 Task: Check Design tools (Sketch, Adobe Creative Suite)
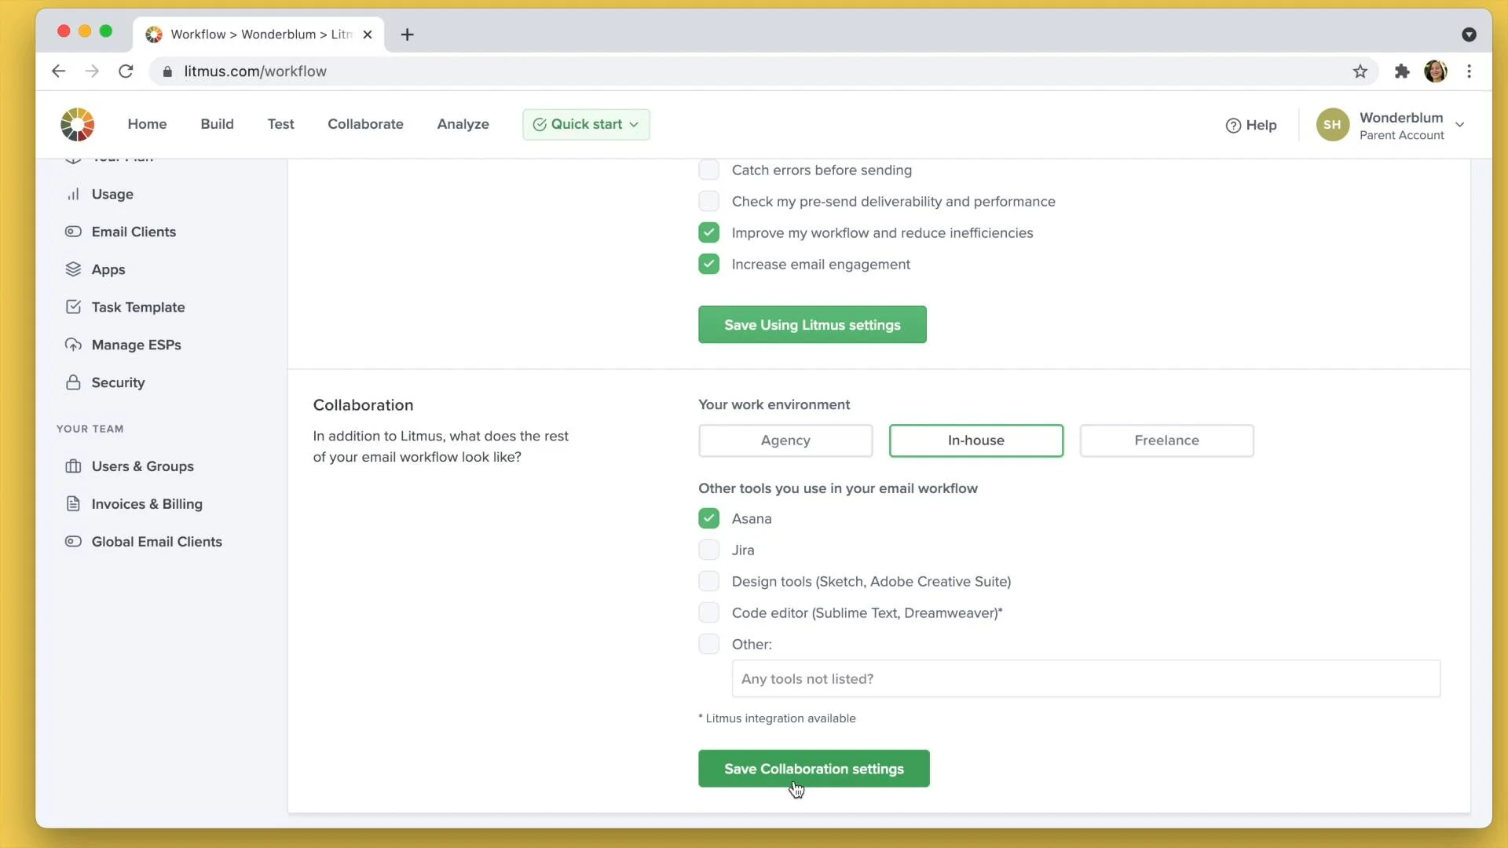pyautogui.click(x=708, y=582)
